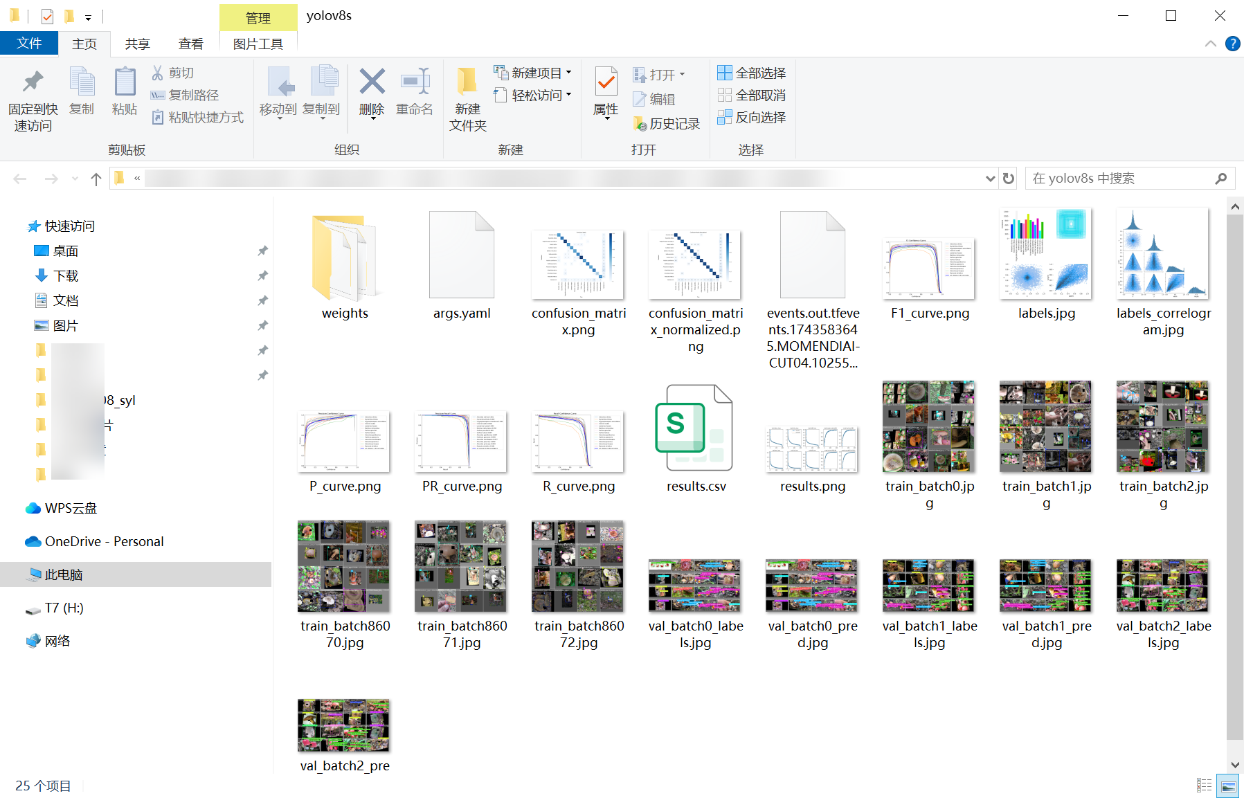Open Downloads (下载) in Quick access
The image size is (1244, 798).
tap(66, 275)
